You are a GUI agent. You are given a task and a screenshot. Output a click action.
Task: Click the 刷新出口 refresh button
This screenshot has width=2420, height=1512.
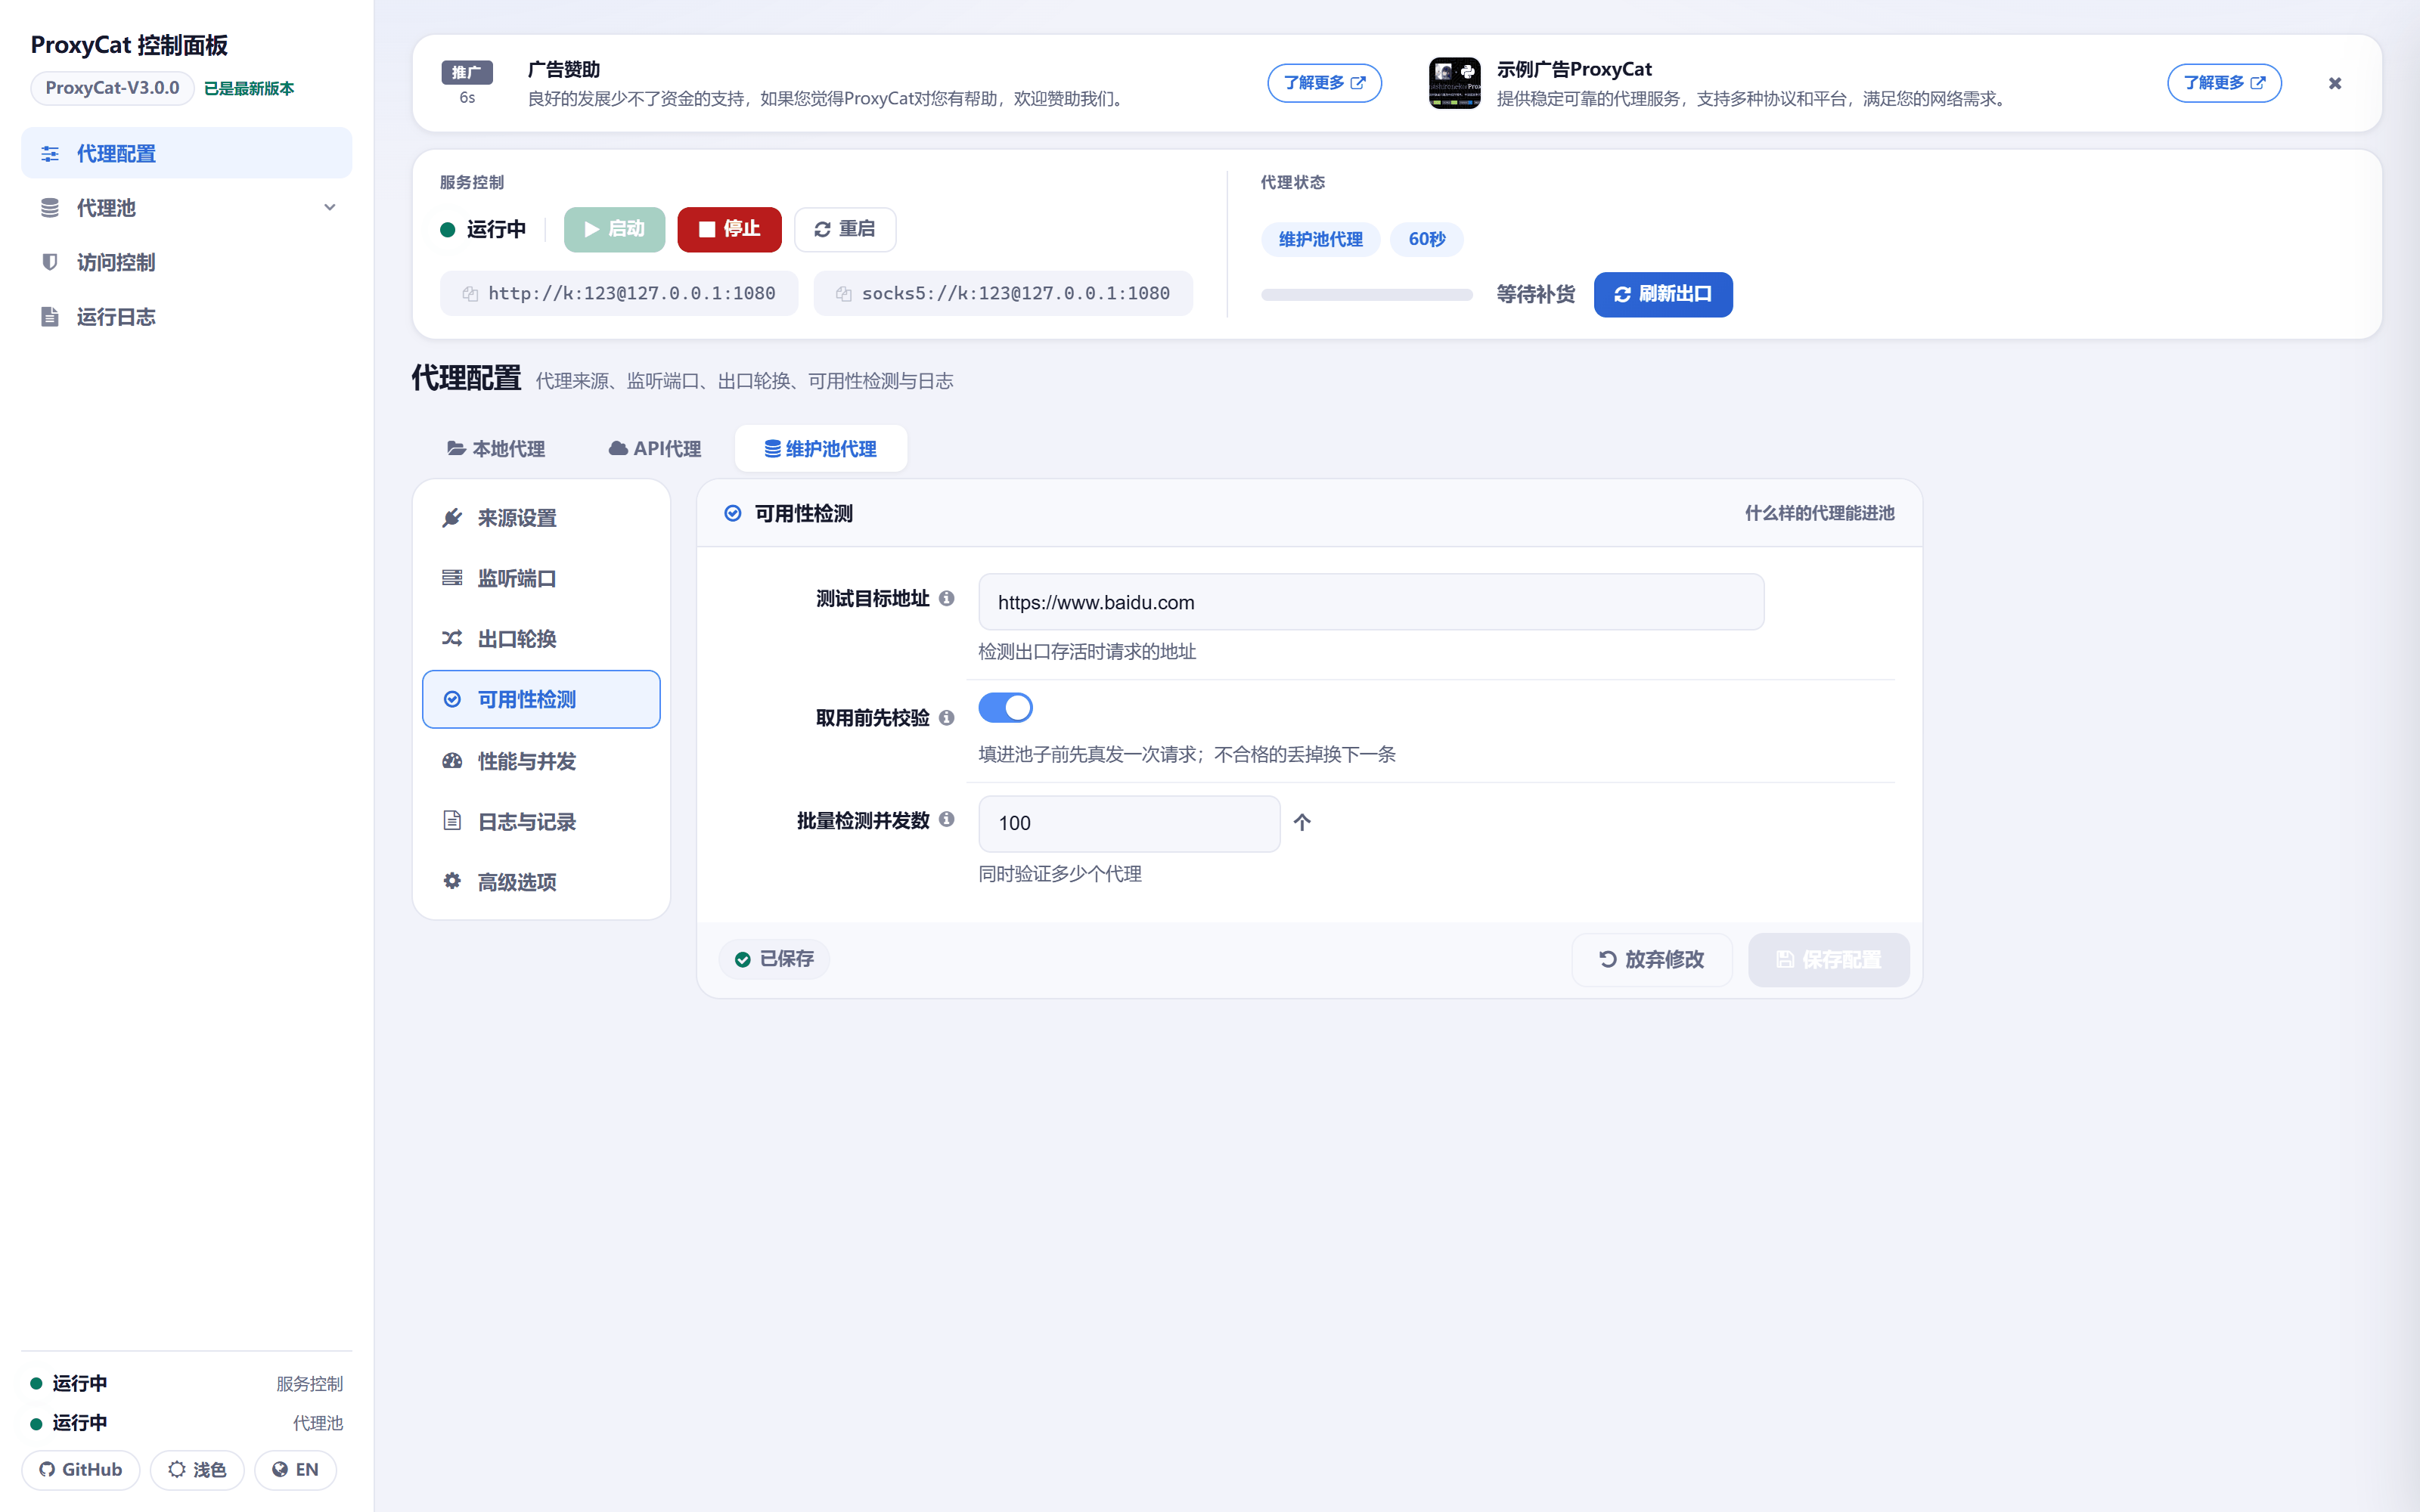tap(1663, 294)
